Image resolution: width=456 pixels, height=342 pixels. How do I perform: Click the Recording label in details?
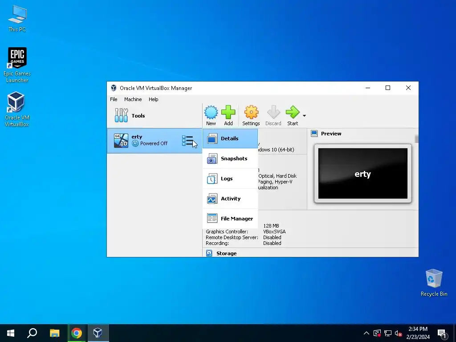[217, 243]
